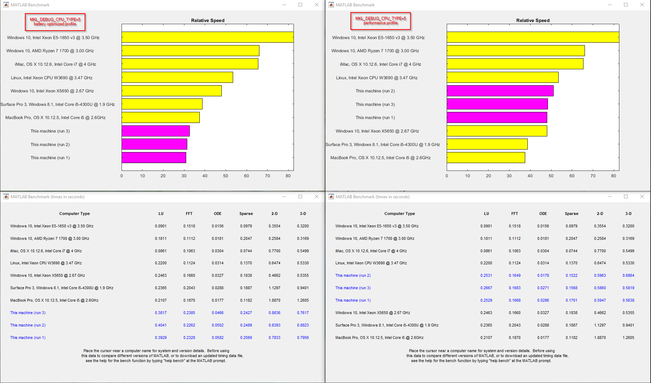Click MATLAB icon in left times-in-seconds window title bar

(6, 197)
